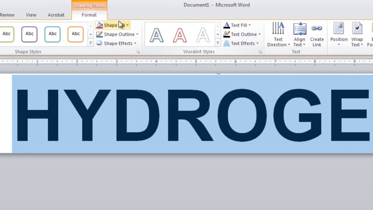The image size is (373, 210).
Task: Click the horizontal ruler at mark 5
Action: point(196,62)
